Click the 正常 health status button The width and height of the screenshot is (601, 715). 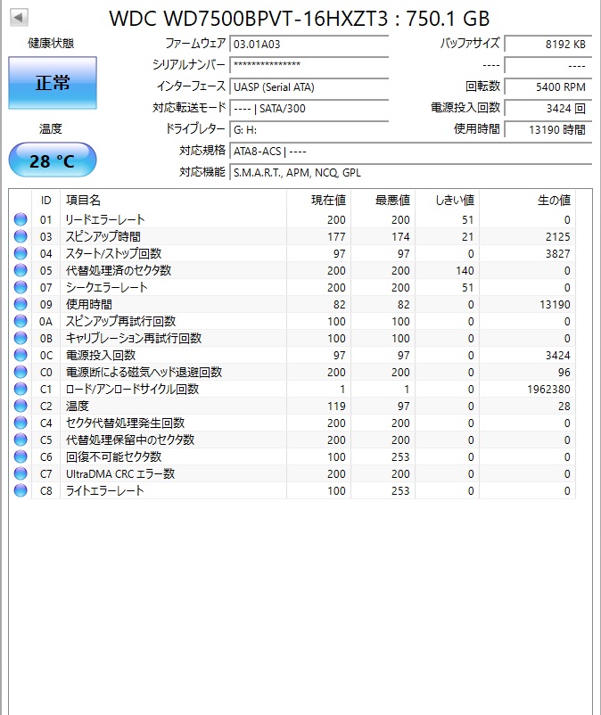click(x=53, y=83)
